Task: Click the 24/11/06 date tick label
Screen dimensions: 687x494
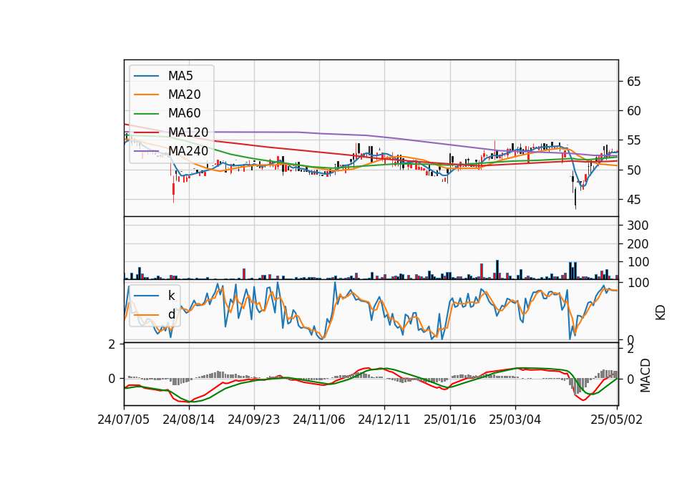Action: (319, 420)
